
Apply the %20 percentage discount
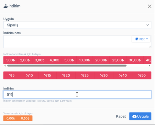(66, 75)
